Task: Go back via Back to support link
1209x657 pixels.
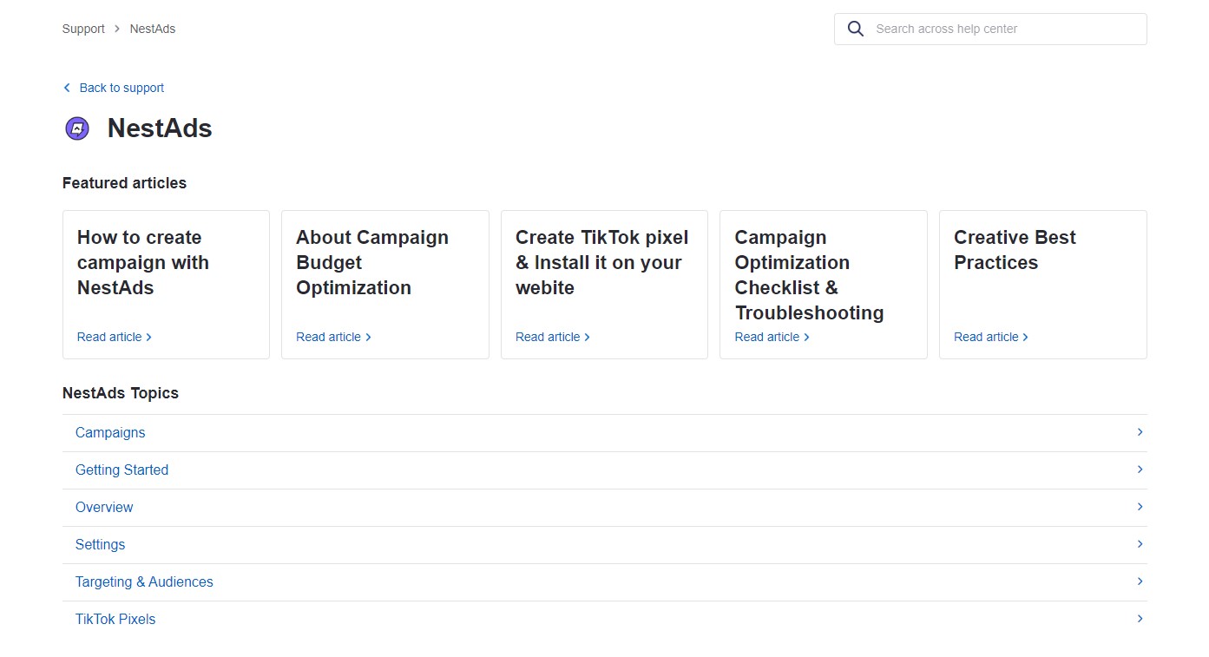Action: pos(122,88)
